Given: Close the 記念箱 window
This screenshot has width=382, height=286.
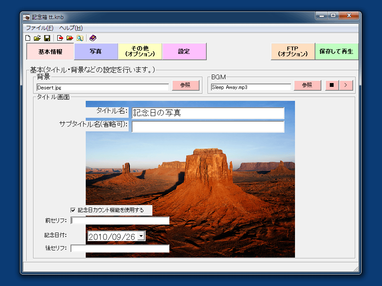Looking at the screenshot, I should tap(349, 16).
